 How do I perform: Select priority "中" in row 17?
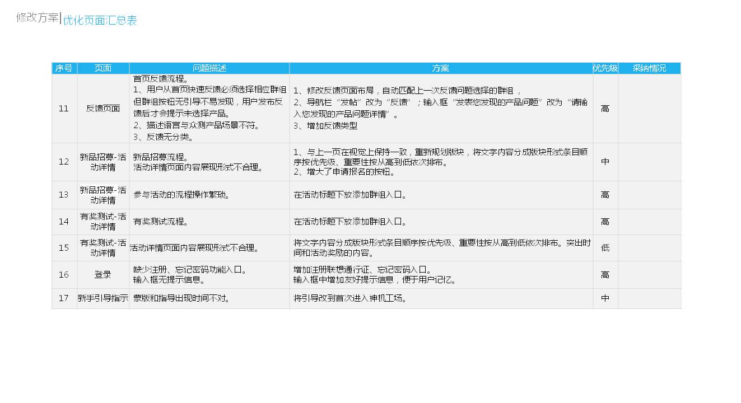(x=605, y=298)
